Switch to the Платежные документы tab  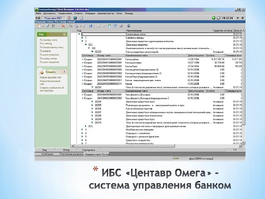(72, 154)
